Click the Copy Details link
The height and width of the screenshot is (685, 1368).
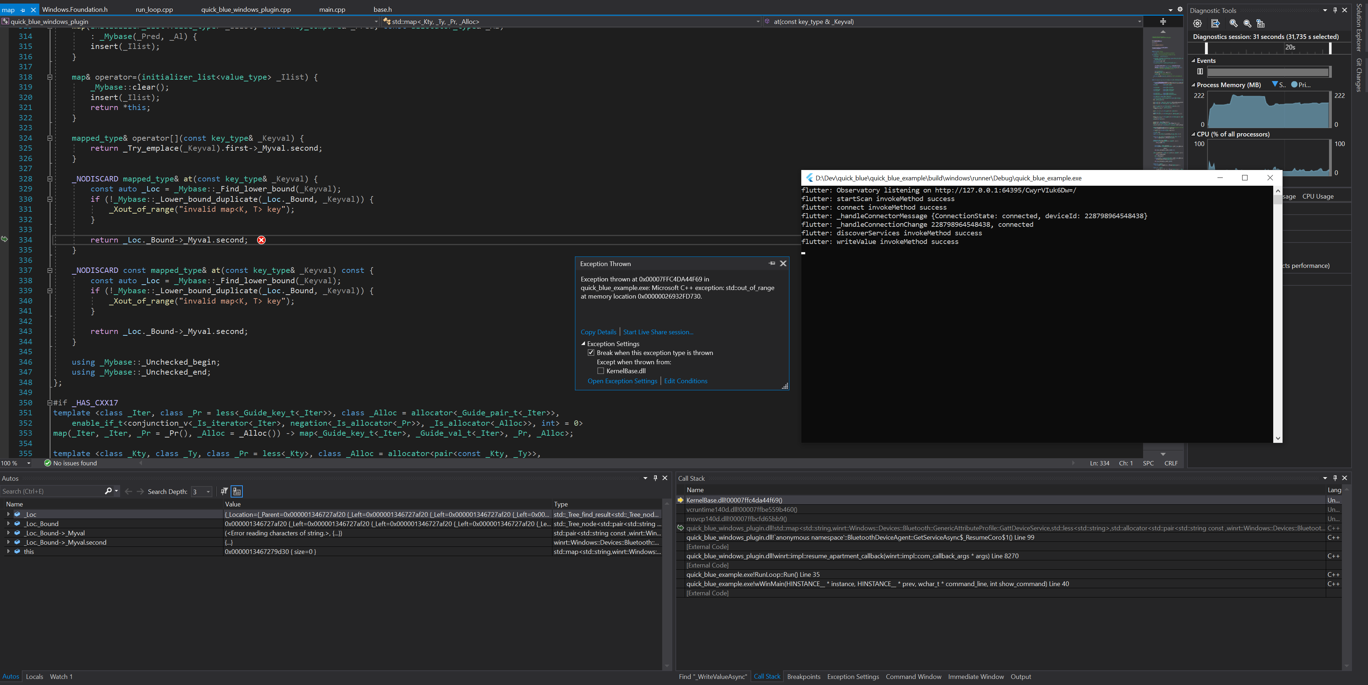click(x=599, y=332)
